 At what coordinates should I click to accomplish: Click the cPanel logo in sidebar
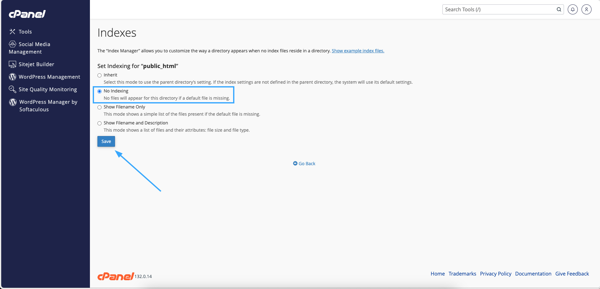coord(27,14)
